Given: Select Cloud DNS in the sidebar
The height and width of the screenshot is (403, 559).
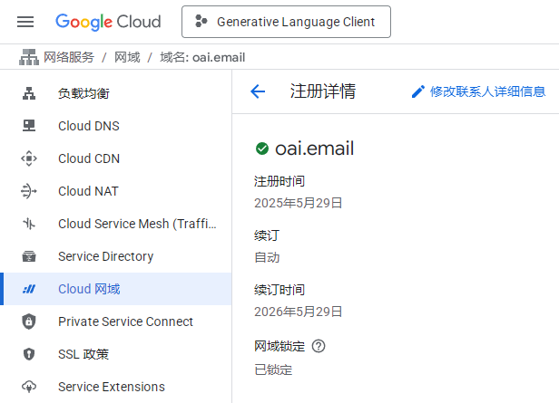Looking at the screenshot, I should tap(115, 126).
